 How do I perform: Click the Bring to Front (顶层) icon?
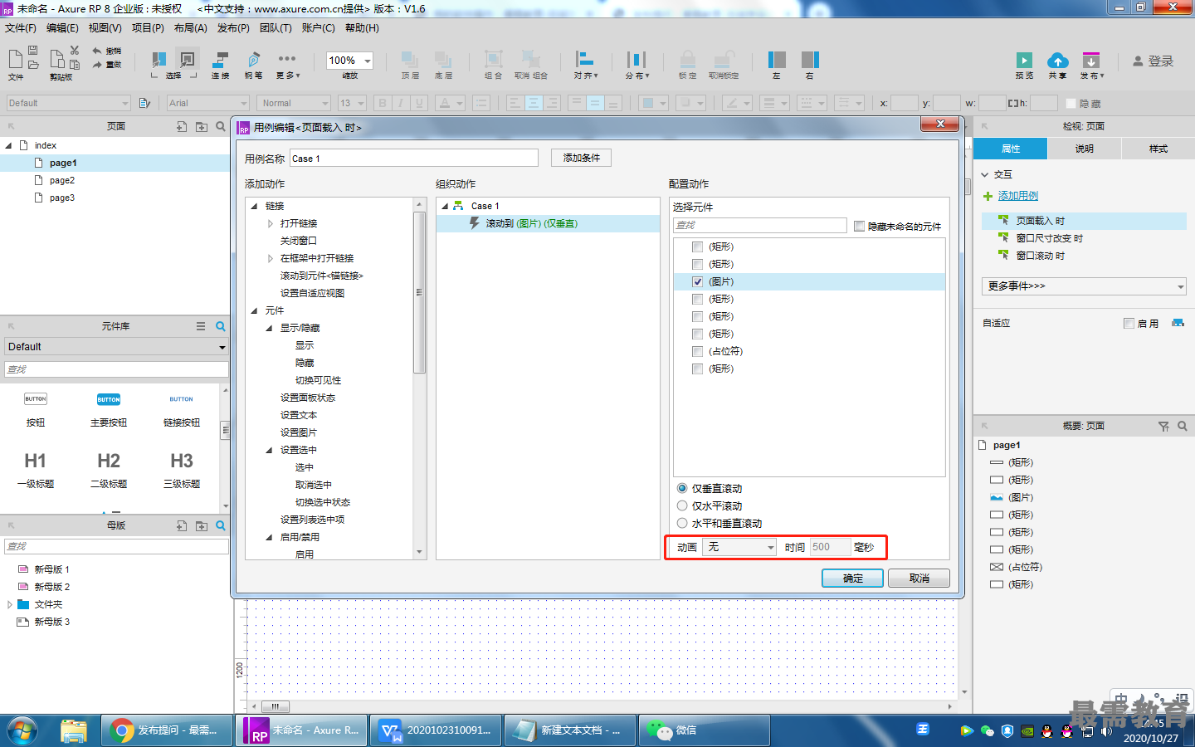point(410,60)
